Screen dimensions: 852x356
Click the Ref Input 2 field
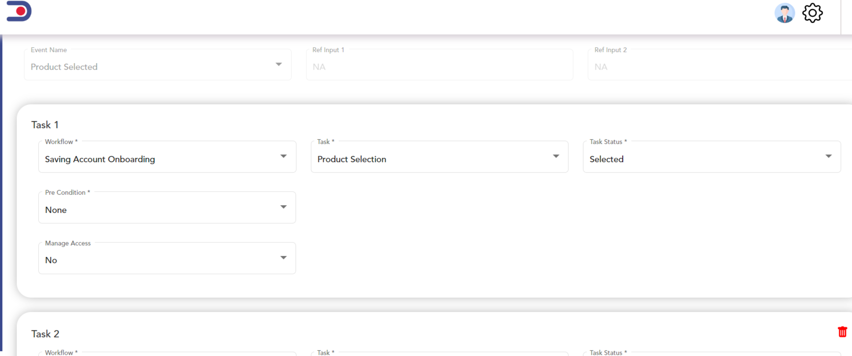pos(720,65)
